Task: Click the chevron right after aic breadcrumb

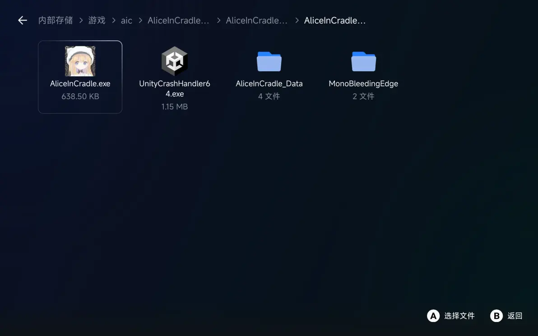Action: [140, 20]
